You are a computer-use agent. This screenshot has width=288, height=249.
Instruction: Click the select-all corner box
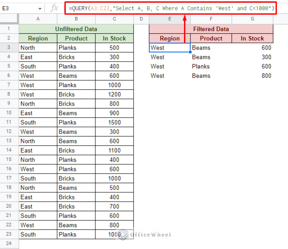[x=9, y=19]
